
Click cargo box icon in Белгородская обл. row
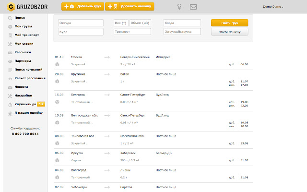[x=57, y=123]
